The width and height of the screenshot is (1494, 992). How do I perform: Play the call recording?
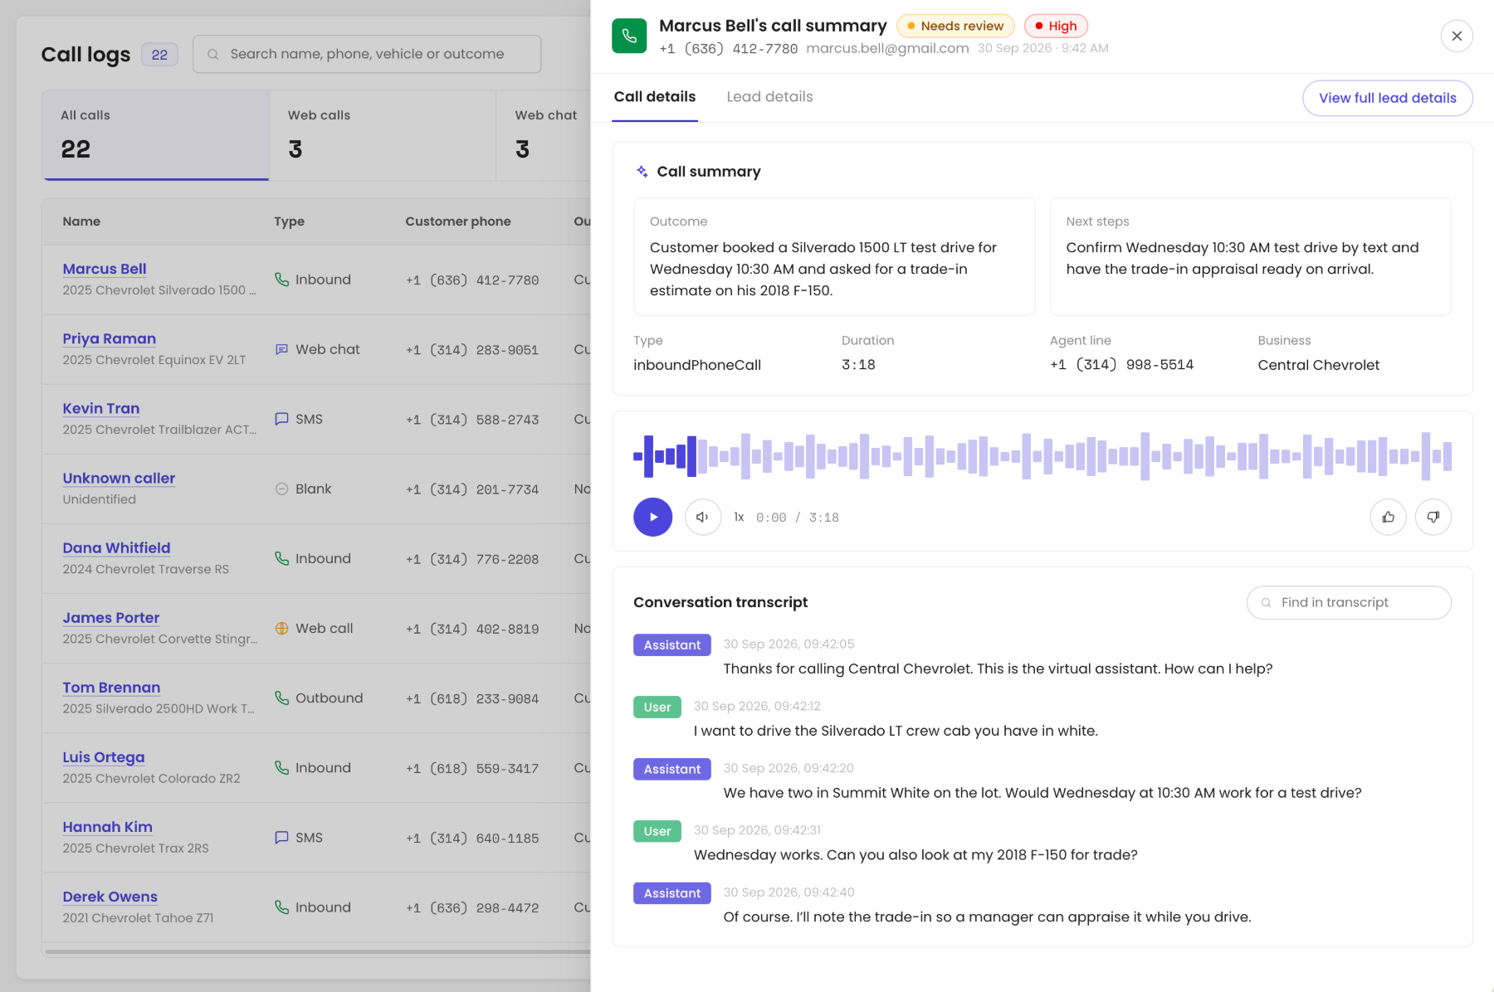click(x=652, y=517)
